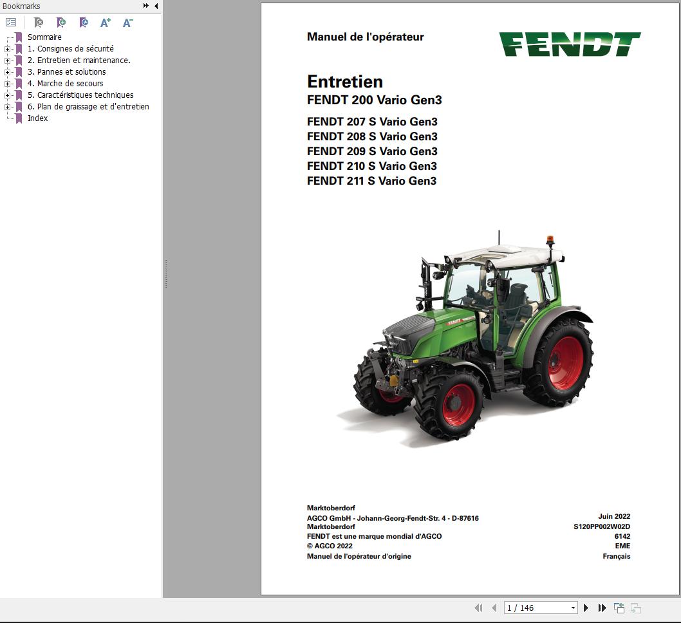The height and width of the screenshot is (623, 681).
Task: Click 'FENDT est une marque mondial d'AGCO'
Action: (x=375, y=536)
